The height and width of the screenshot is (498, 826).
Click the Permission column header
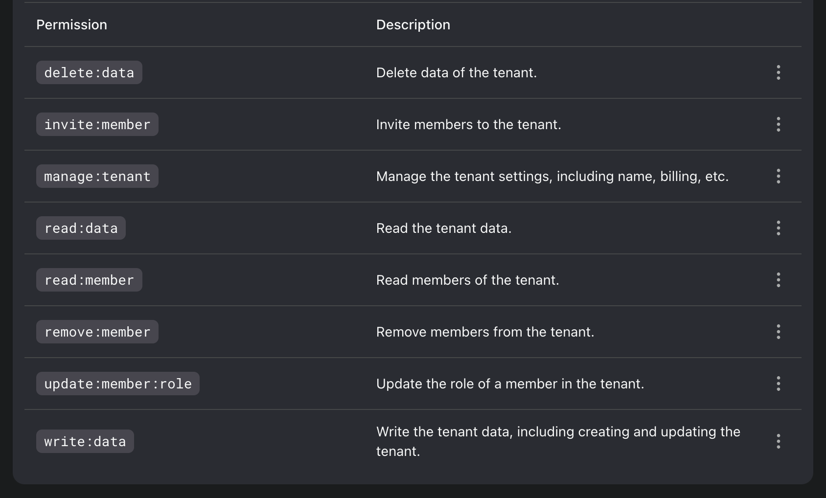tap(71, 24)
